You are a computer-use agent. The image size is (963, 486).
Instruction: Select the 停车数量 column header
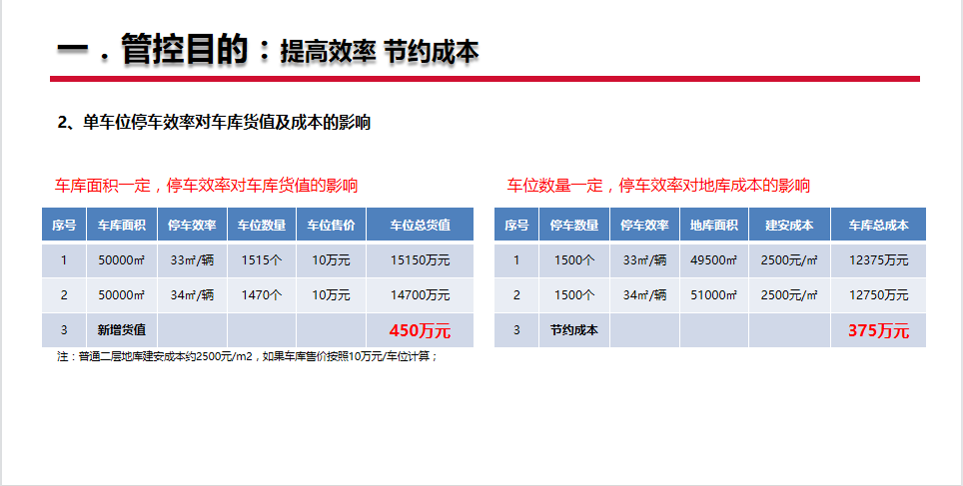(x=574, y=225)
